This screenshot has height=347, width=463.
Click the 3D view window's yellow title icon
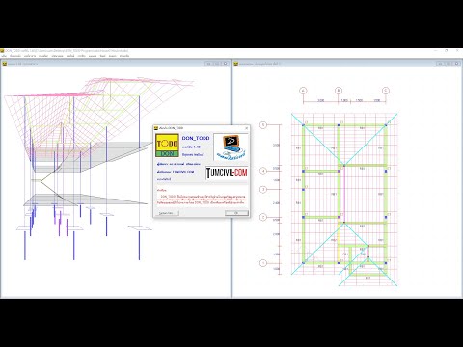(x=4, y=64)
